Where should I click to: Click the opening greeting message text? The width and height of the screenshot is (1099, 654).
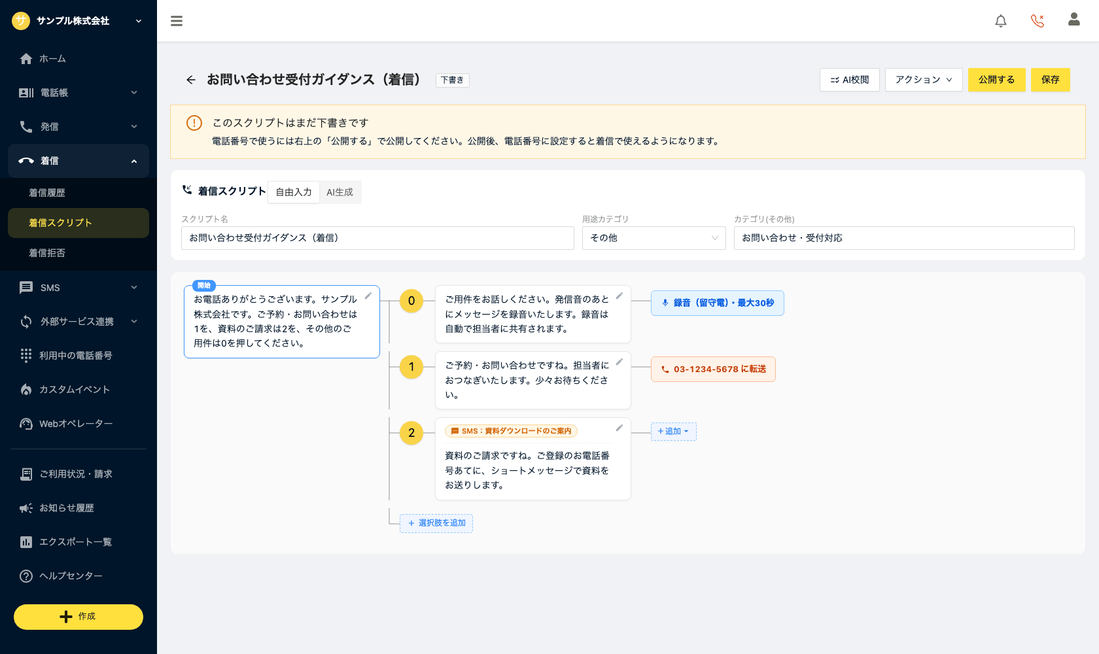pos(275,321)
